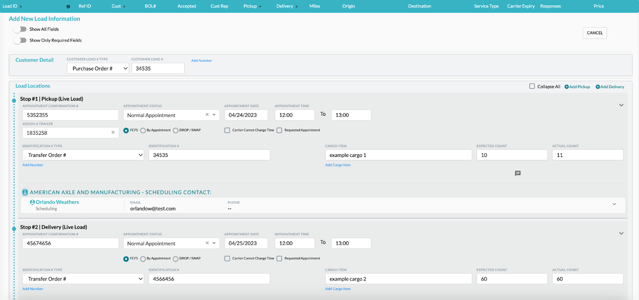
Task: Select By Appointment radio in Stop #1
Action: [143, 130]
